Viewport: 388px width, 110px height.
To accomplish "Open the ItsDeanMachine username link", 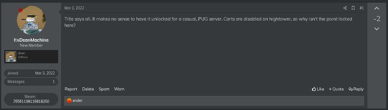I will coord(31,40).
